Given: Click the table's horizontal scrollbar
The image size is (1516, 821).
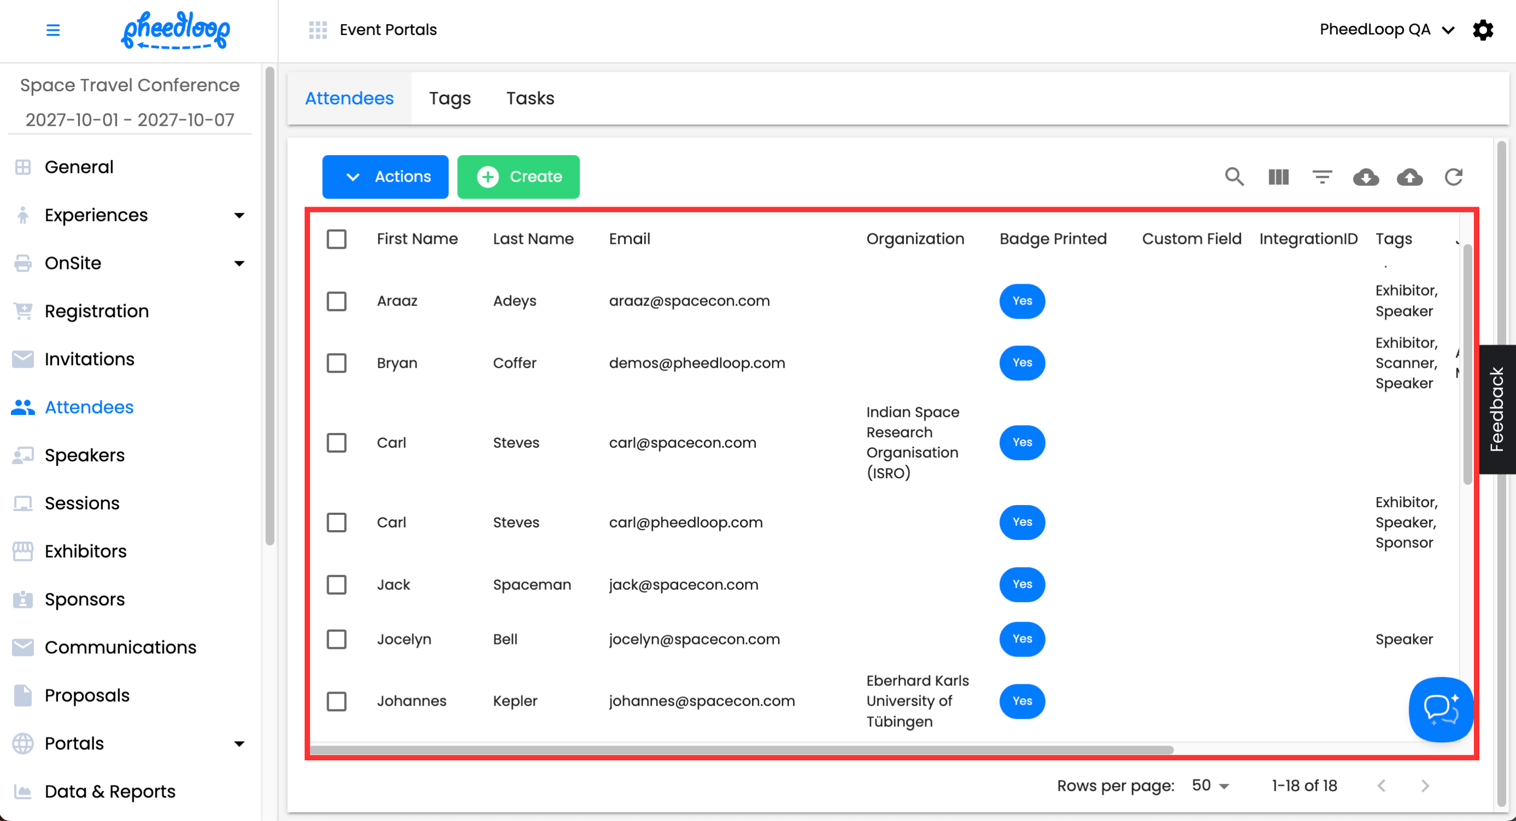Looking at the screenshot, I should pos(742,750).
